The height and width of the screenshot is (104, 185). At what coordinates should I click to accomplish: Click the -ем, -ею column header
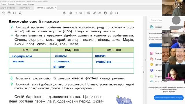click(71, 50)
